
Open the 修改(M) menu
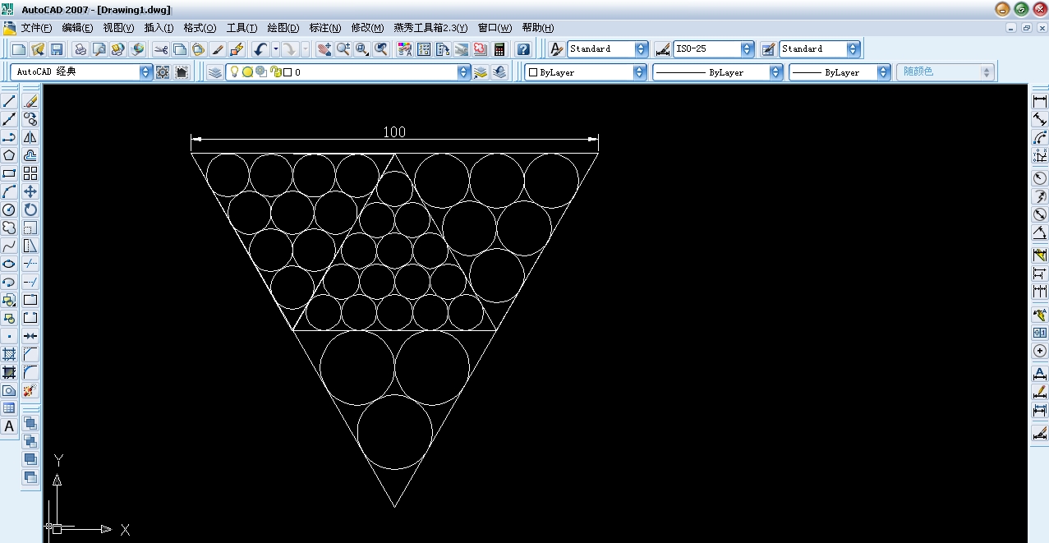pos(367,28)
